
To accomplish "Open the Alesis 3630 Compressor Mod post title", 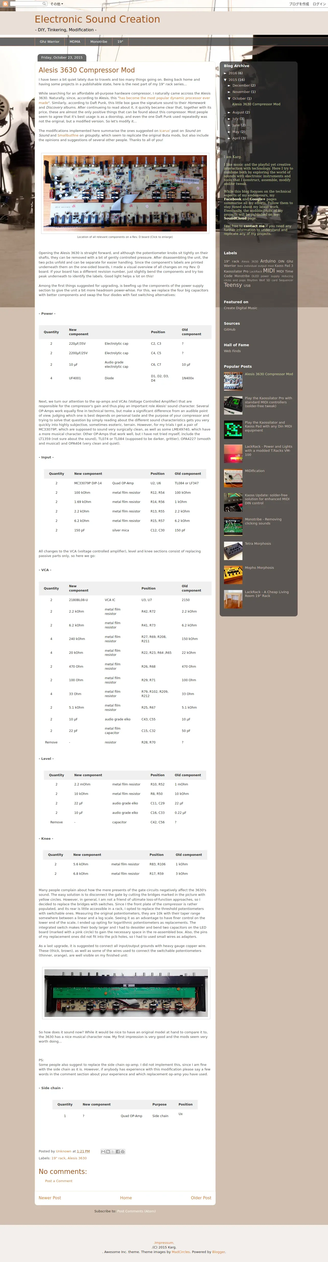I will tap(87, 70).
